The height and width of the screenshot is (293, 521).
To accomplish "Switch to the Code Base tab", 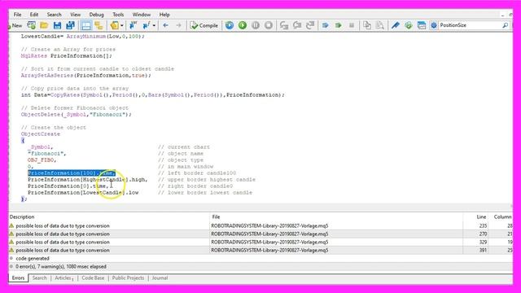I will [93, 278].
